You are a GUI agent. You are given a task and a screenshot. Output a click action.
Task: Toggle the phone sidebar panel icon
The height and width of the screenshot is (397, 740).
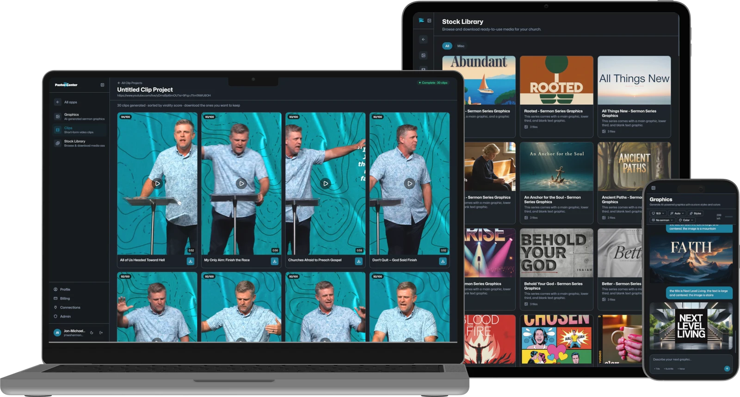coord(653,188)
